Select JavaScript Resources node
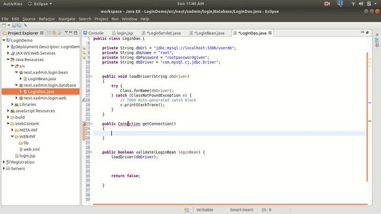Viewport: 381px width, 214px height. pyautogui.click(x=35, y=111)
